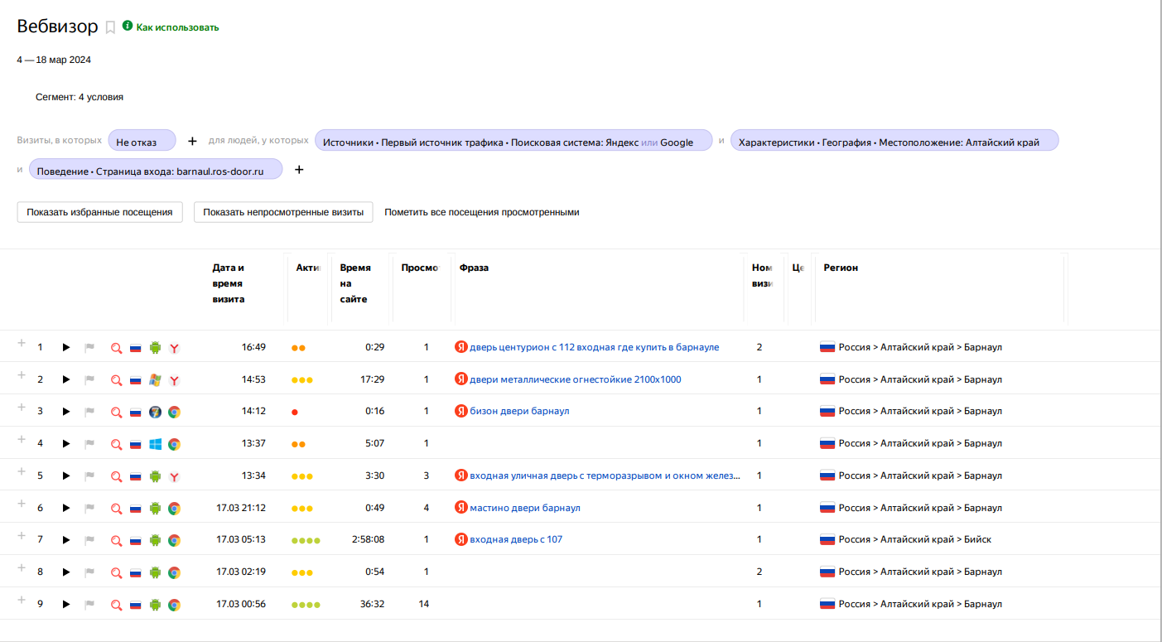The width and height of the screenshot is (1162, 642).
Task: Play the recording of visit 1
Action: (x=66, y=348)
